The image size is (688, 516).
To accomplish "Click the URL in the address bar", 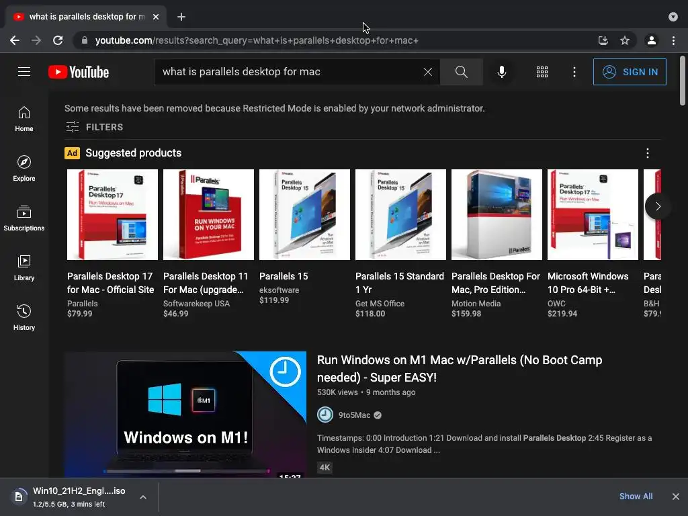I will tap(257, 40).
